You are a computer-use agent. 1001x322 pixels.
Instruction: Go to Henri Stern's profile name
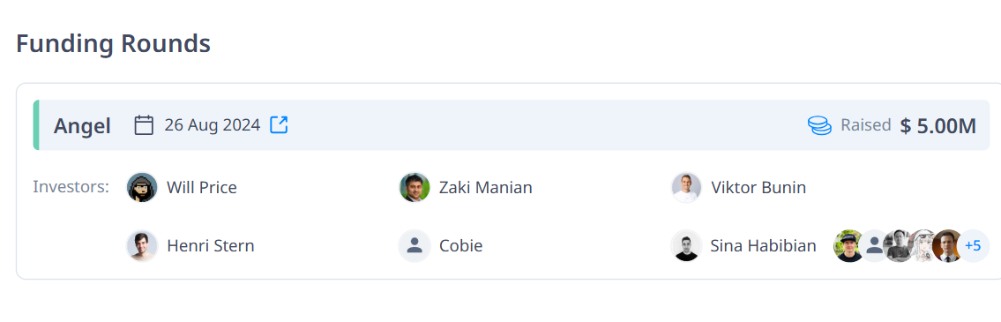click(211, 246)
